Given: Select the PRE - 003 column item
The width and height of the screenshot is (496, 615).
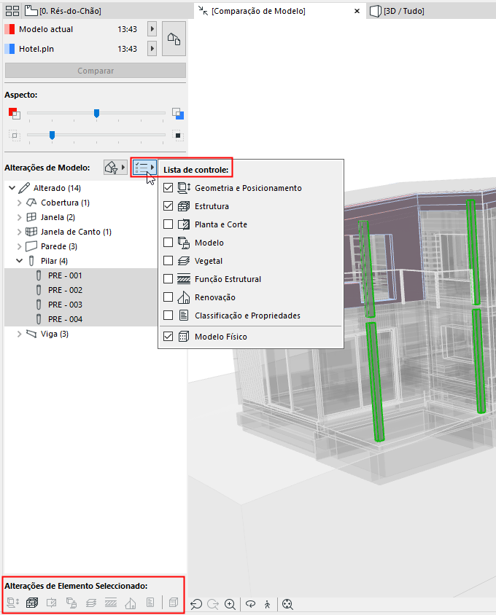Looking at the screenshot, I should click(80, 305).
